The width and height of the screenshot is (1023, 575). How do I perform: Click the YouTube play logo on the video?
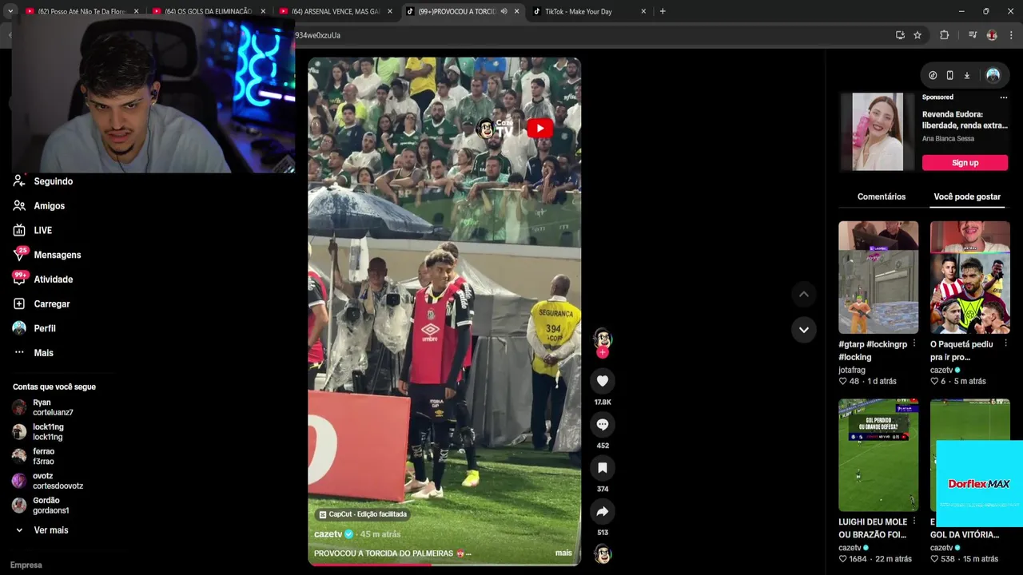point(539,129)
